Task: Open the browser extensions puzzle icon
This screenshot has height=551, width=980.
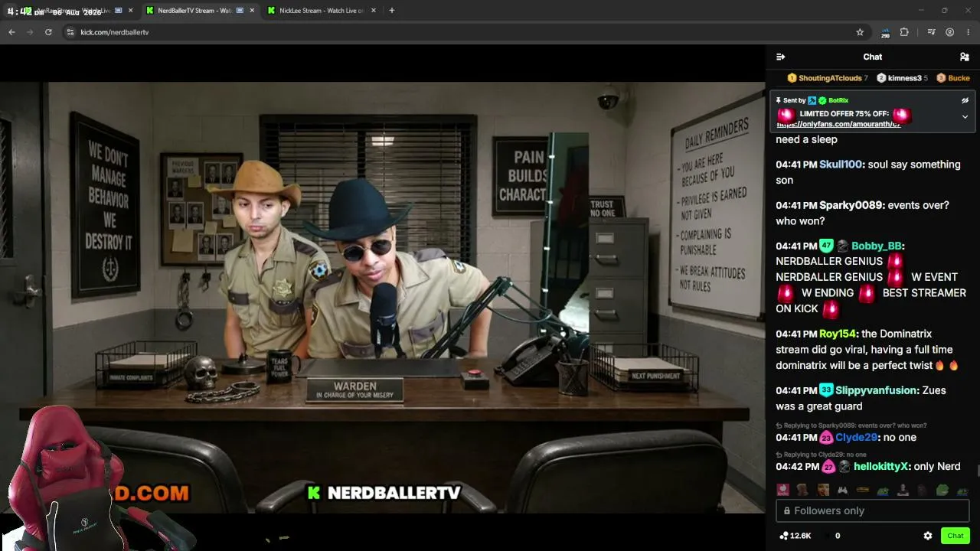Action: (x=904, y=32)
